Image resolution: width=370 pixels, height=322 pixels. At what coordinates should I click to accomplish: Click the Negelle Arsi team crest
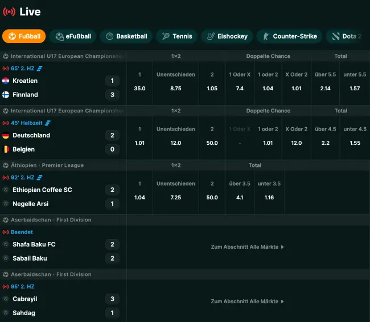[x=6, y=204]
